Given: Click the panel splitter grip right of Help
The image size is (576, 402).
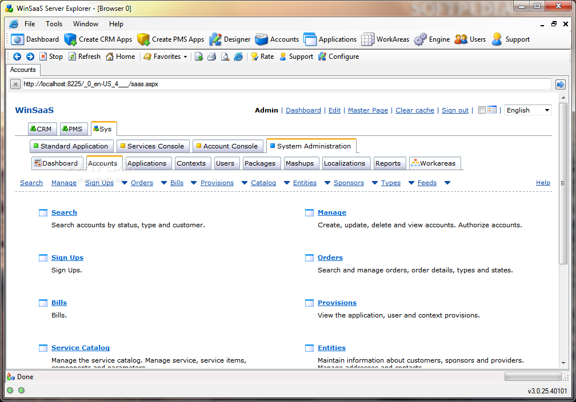Looking at the screenshot, I should (x=563, y=183).
